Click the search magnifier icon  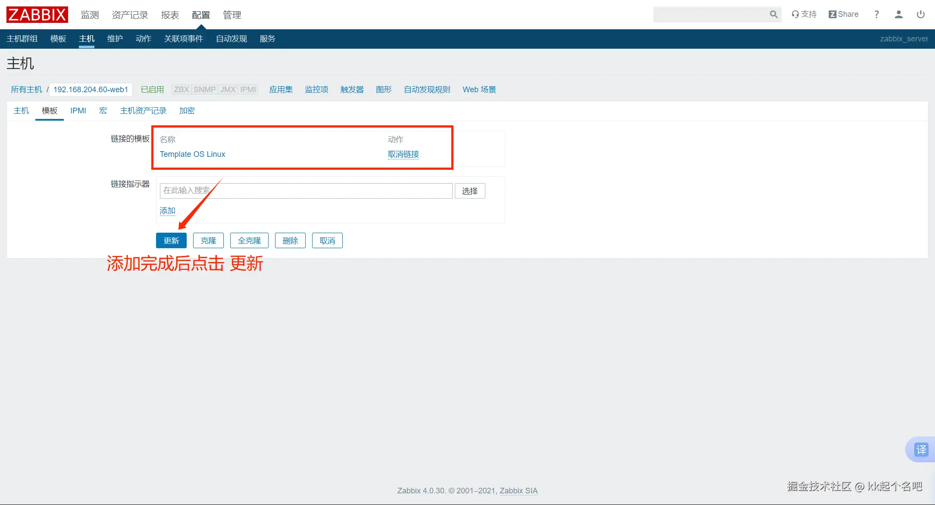773,15
